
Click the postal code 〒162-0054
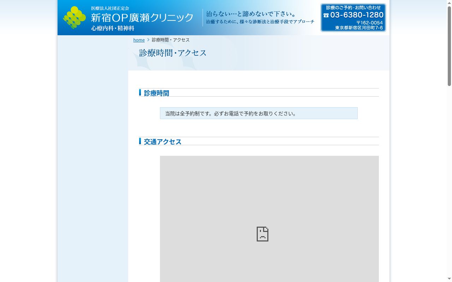(x=369, y=23)
